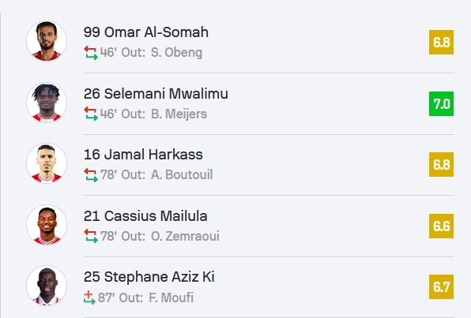
Task: Click the injury substitution icon under Stephane Aziz Ki
Action: (x=89, y=297)
